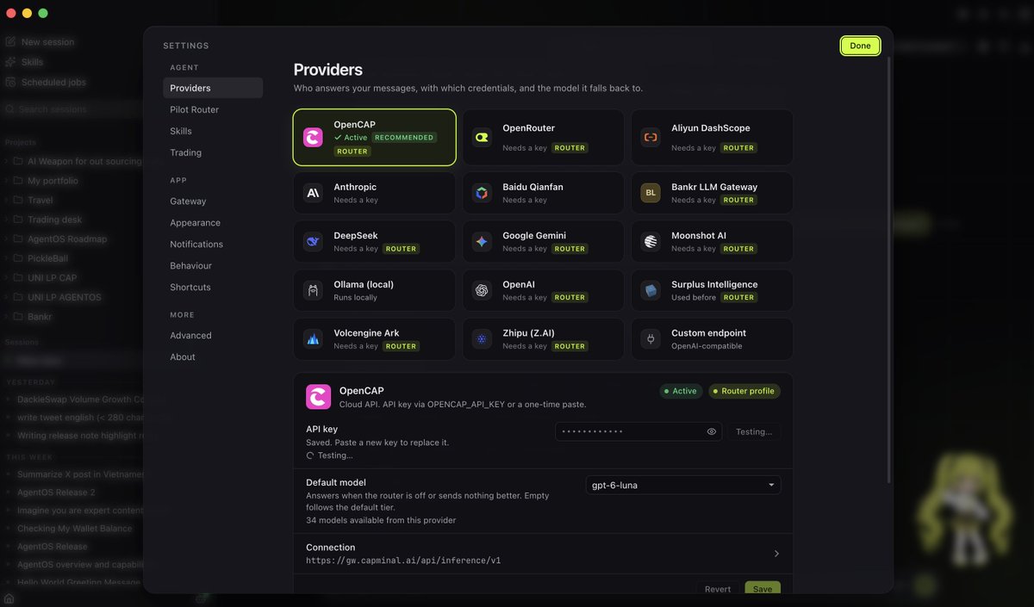Click the Testing... button beside API key
This screenshot has height=607, width=1034.
(754, 431)
